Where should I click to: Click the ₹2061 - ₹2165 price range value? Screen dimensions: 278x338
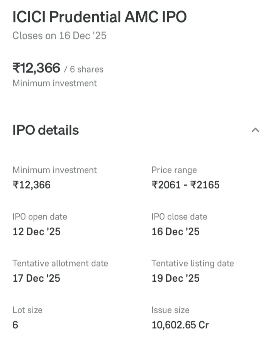(x=185, y=185)
